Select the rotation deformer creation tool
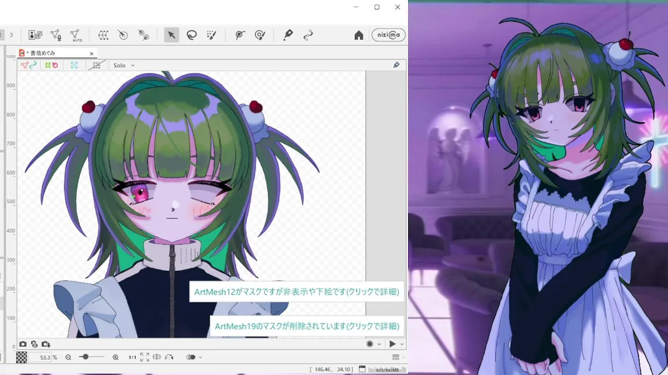 pos(123,35)
